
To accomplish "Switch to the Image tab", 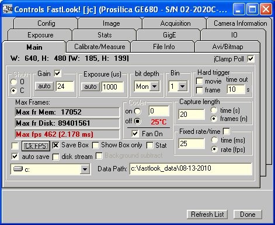I will [111, 23].
